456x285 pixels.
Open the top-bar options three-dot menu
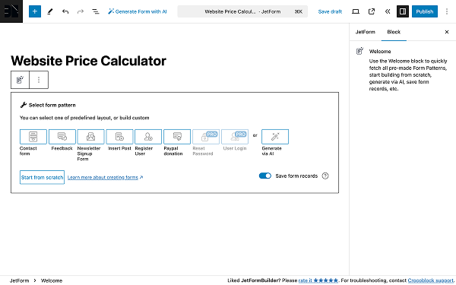(x=447, y=11)
